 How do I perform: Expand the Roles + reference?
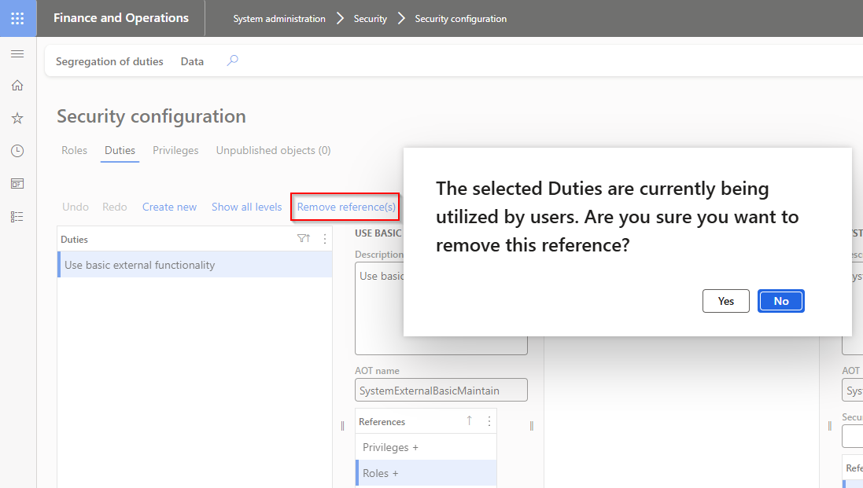click(x=380, y=473)
